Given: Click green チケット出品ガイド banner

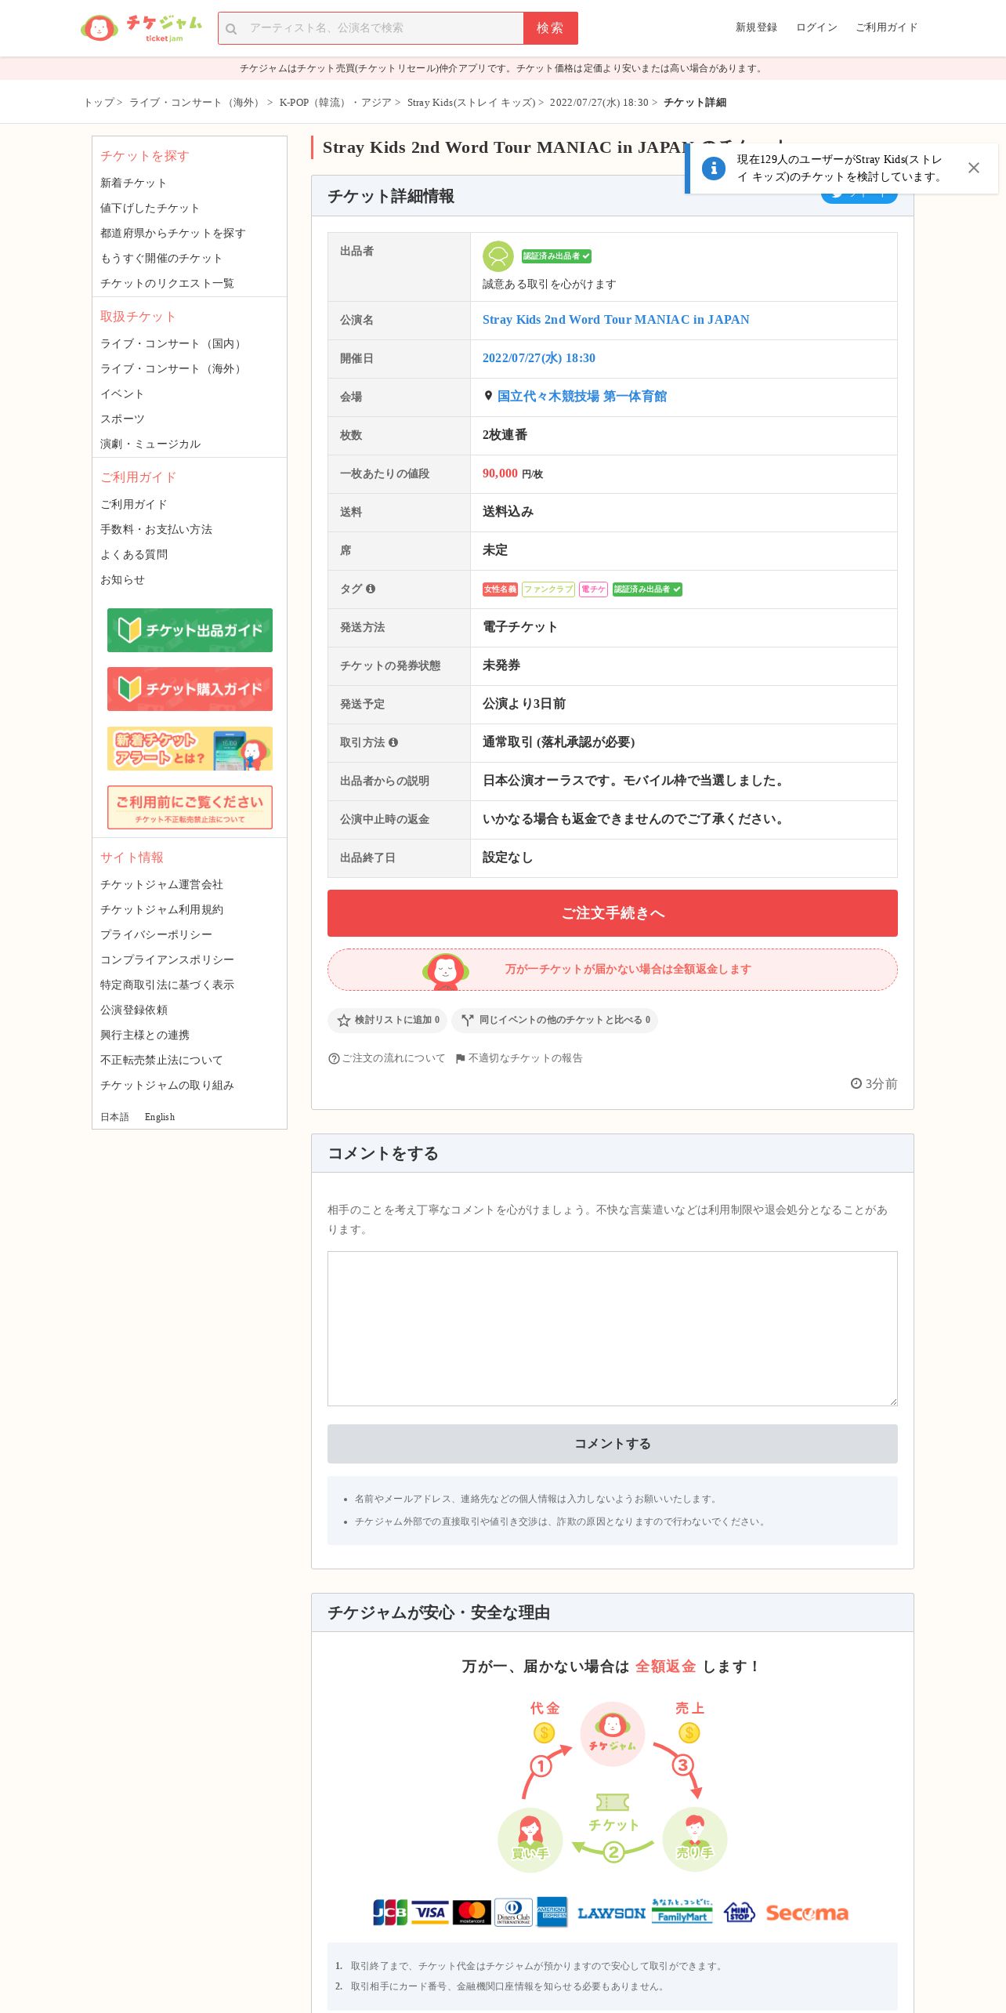Looking at the screenshot, I should click(x=190, y=630).
